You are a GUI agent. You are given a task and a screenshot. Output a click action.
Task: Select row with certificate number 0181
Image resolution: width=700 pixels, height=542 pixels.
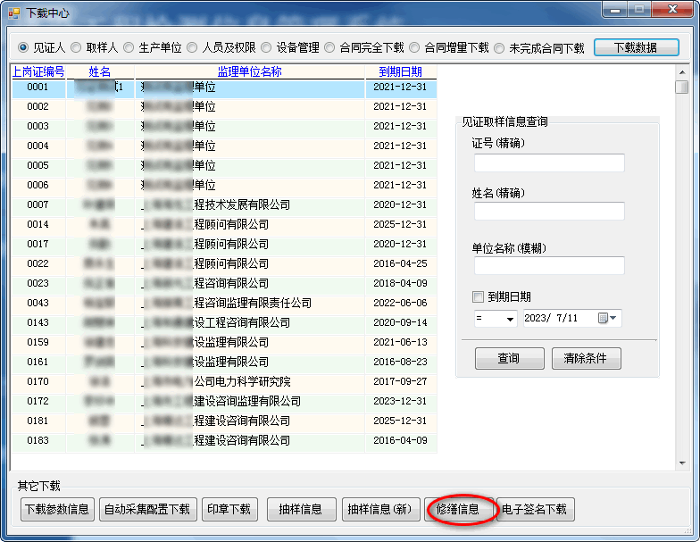(x=224, y=421)
